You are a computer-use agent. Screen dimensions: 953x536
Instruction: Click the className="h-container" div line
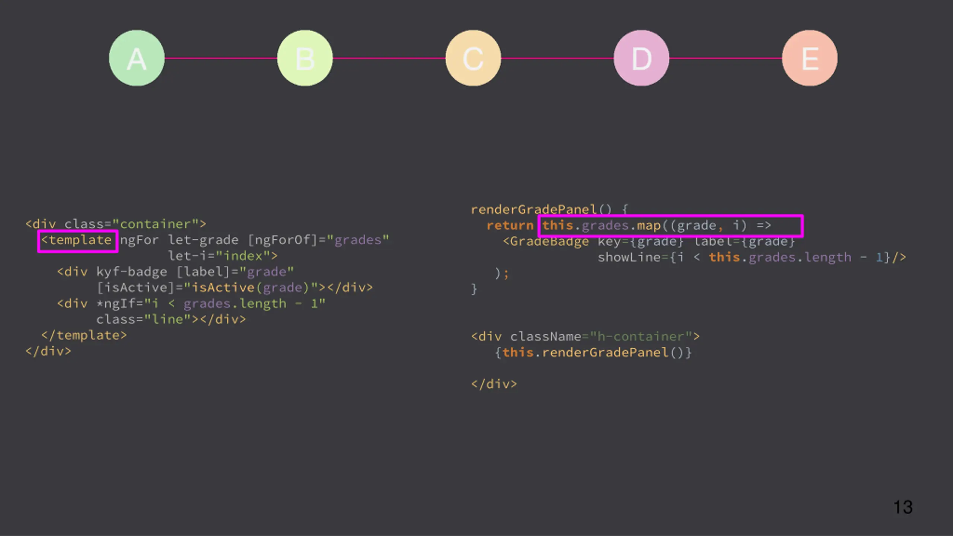[x=585, y=336]
